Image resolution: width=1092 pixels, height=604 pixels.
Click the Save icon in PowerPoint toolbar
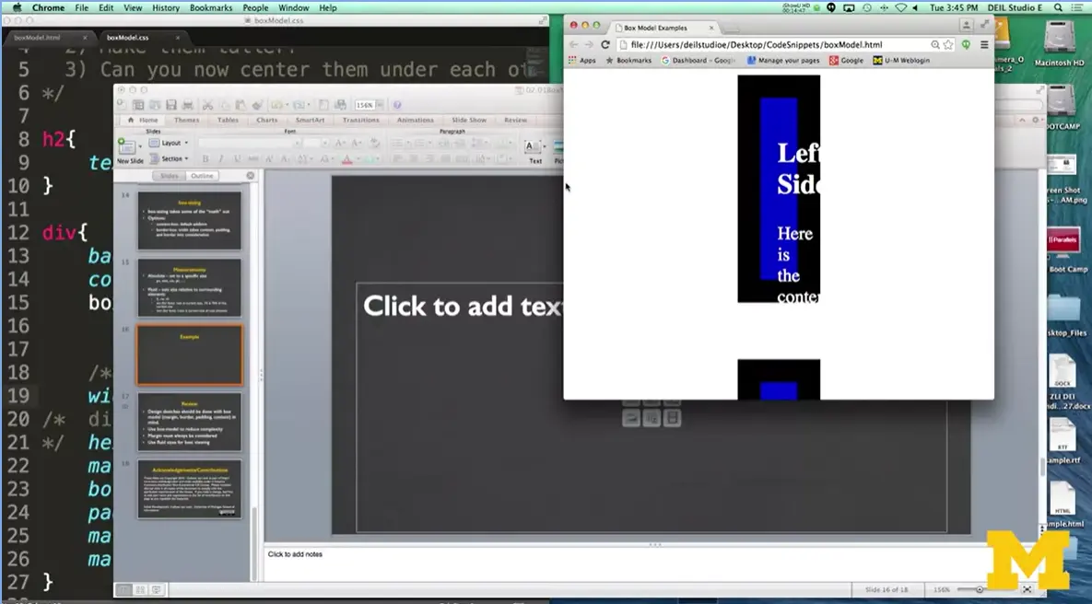point(171,104)
